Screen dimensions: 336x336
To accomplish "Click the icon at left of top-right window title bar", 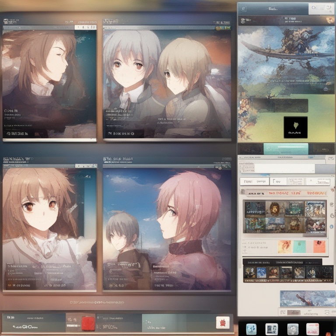I will coord(243,9).
